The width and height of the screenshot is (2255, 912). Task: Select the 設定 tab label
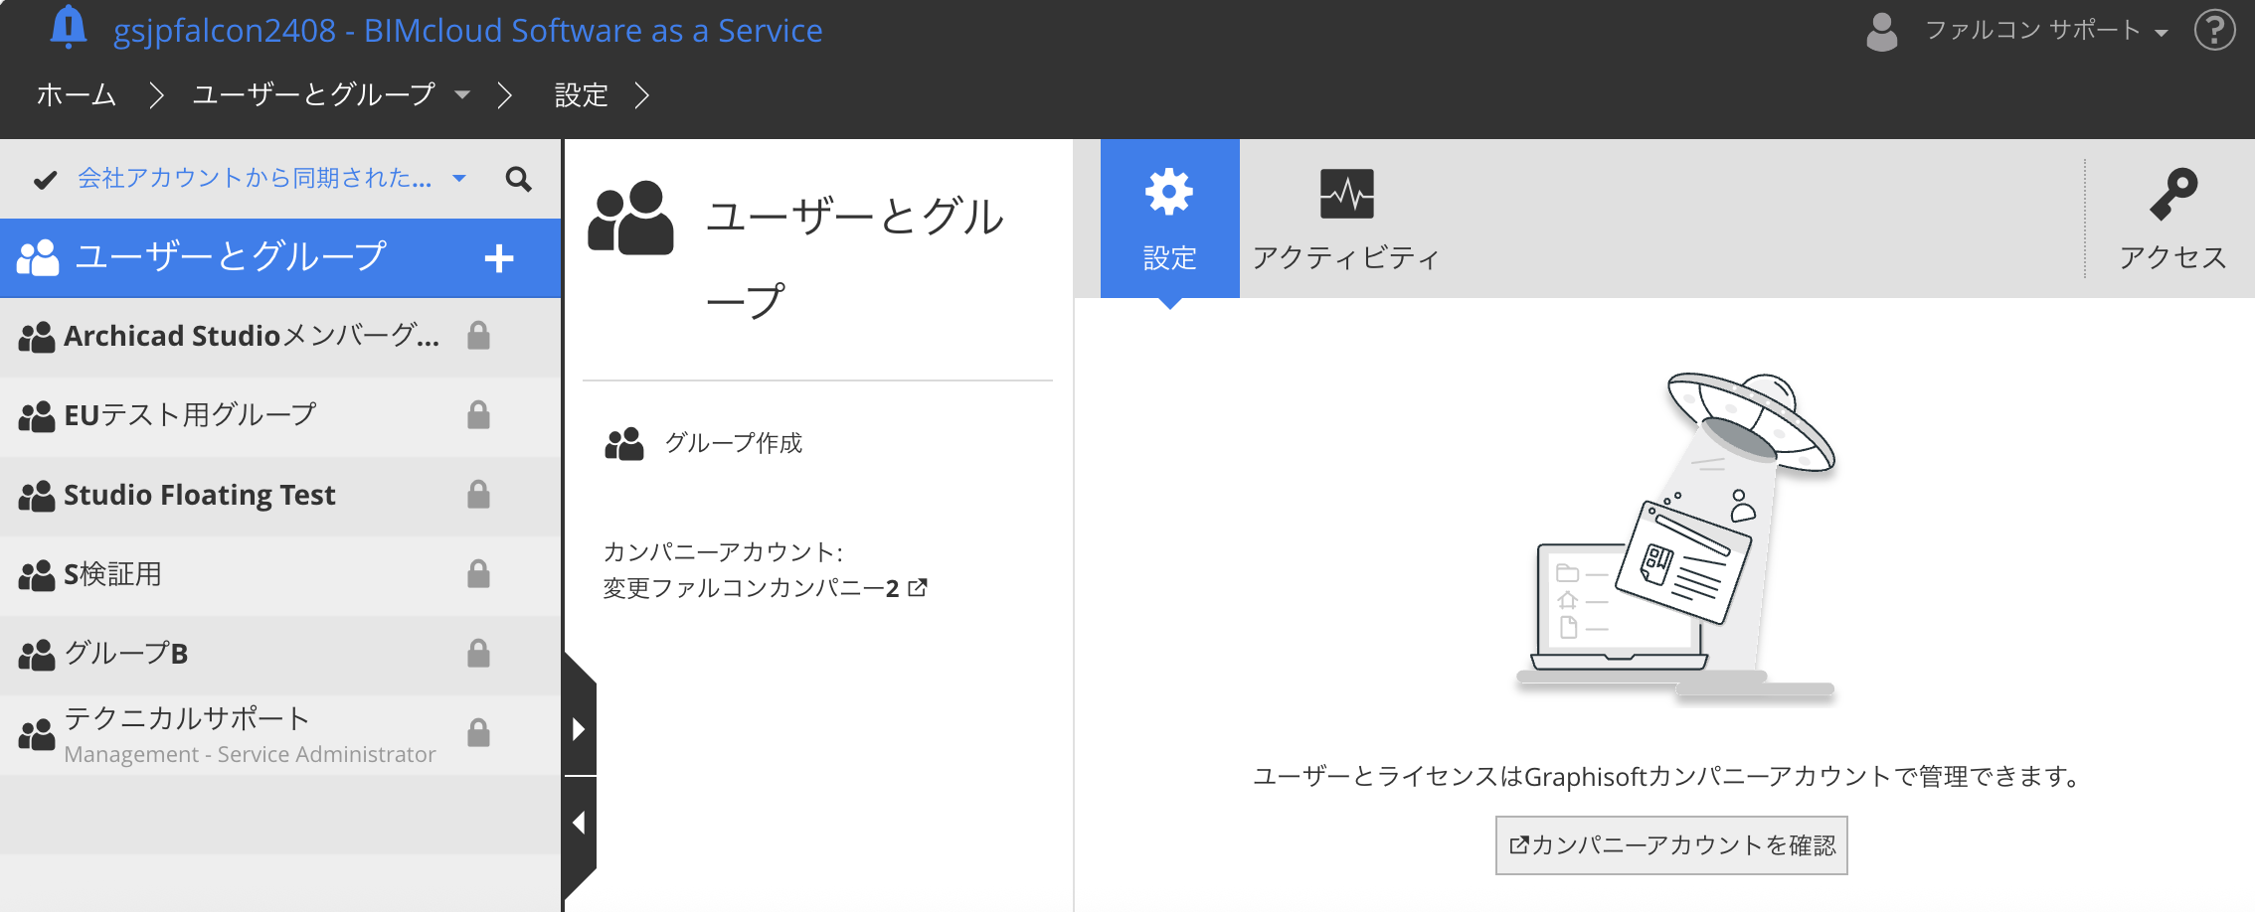(x=1169, y=258)
